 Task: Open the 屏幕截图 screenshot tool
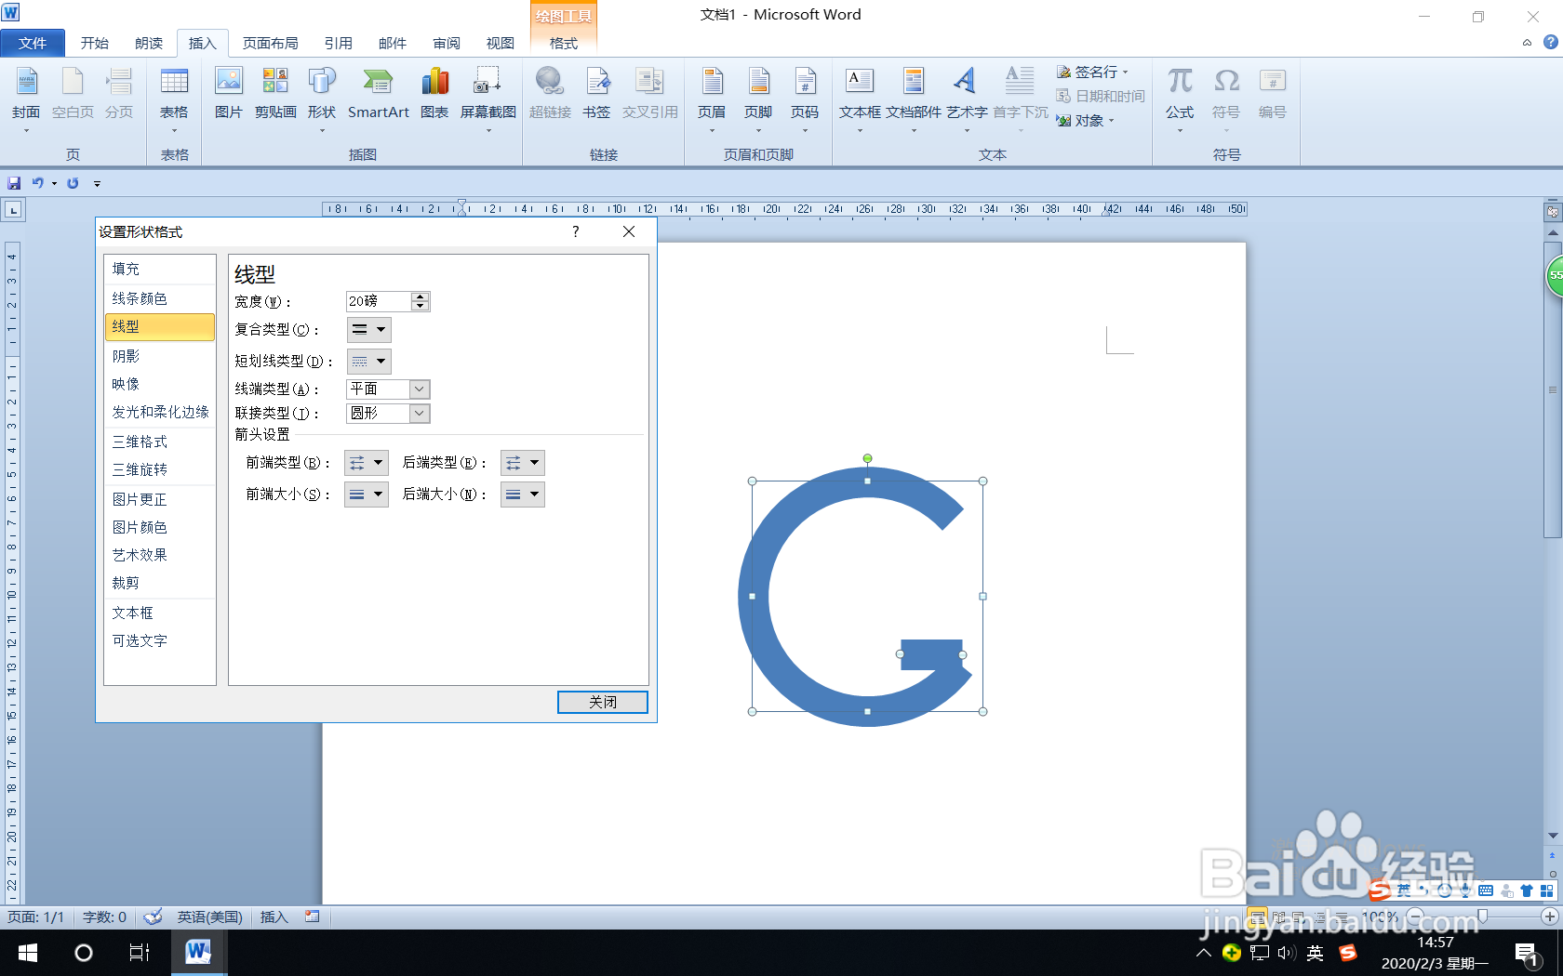(487, 96)
